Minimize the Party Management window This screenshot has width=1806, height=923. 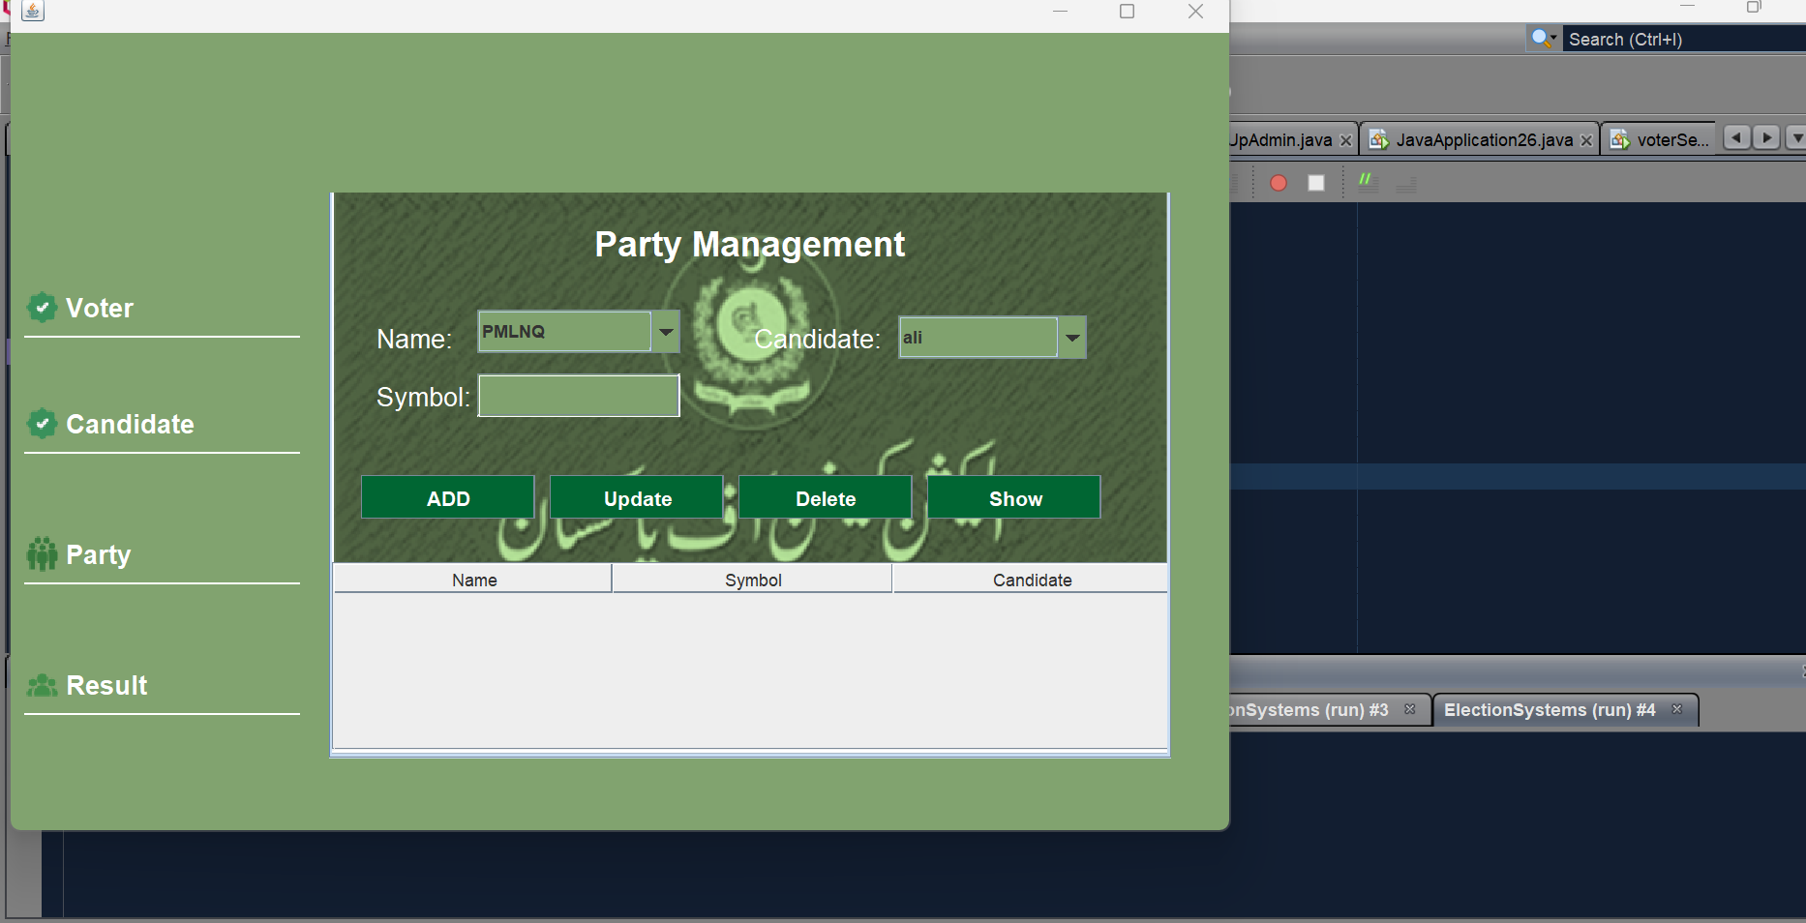pyautogui.click(x=1060, y=12)
